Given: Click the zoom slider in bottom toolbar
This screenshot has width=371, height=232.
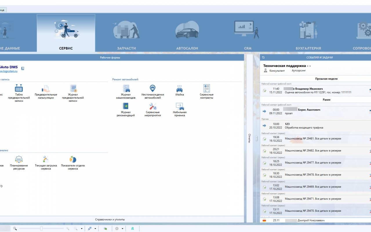Looking at the screenshot, I should [x=41, y=229].
